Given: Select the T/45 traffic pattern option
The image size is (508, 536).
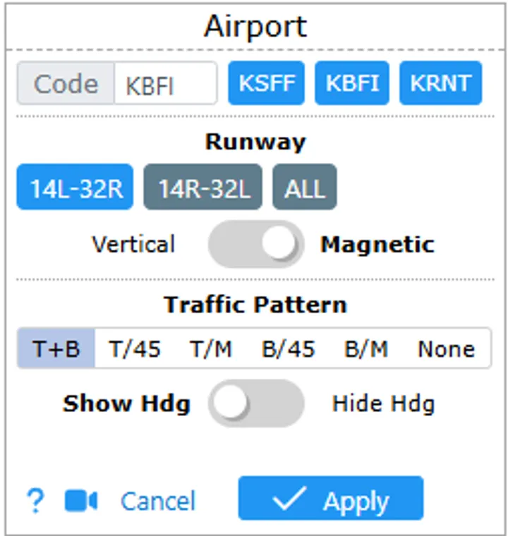Looking at the screenshot, I should tap(135, 348).
